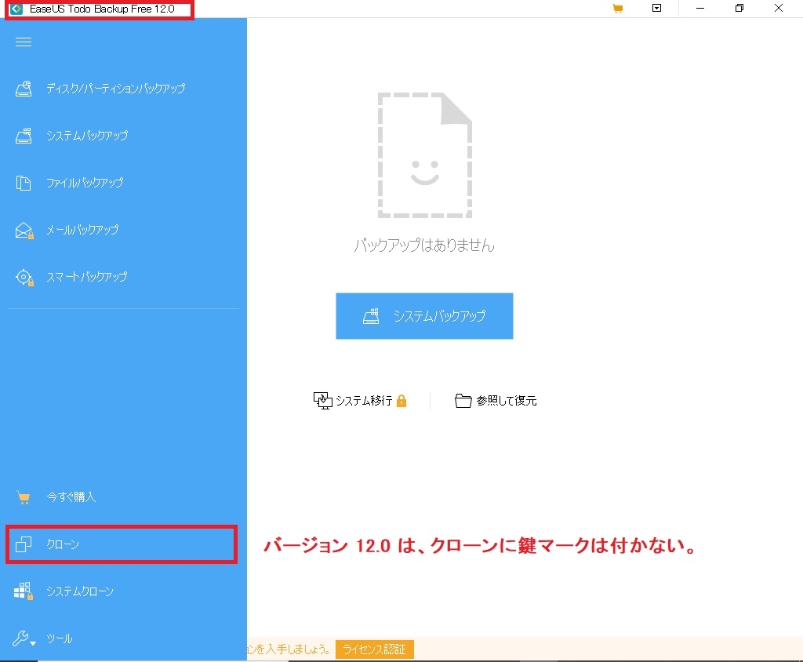Select システムクローン sidebar item

coord(80,591)
